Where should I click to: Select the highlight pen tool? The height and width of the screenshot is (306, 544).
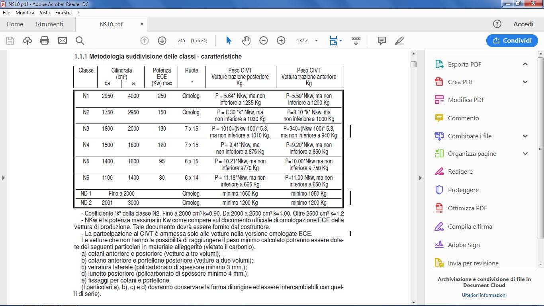pyautogui.click(x=399, y=41)
